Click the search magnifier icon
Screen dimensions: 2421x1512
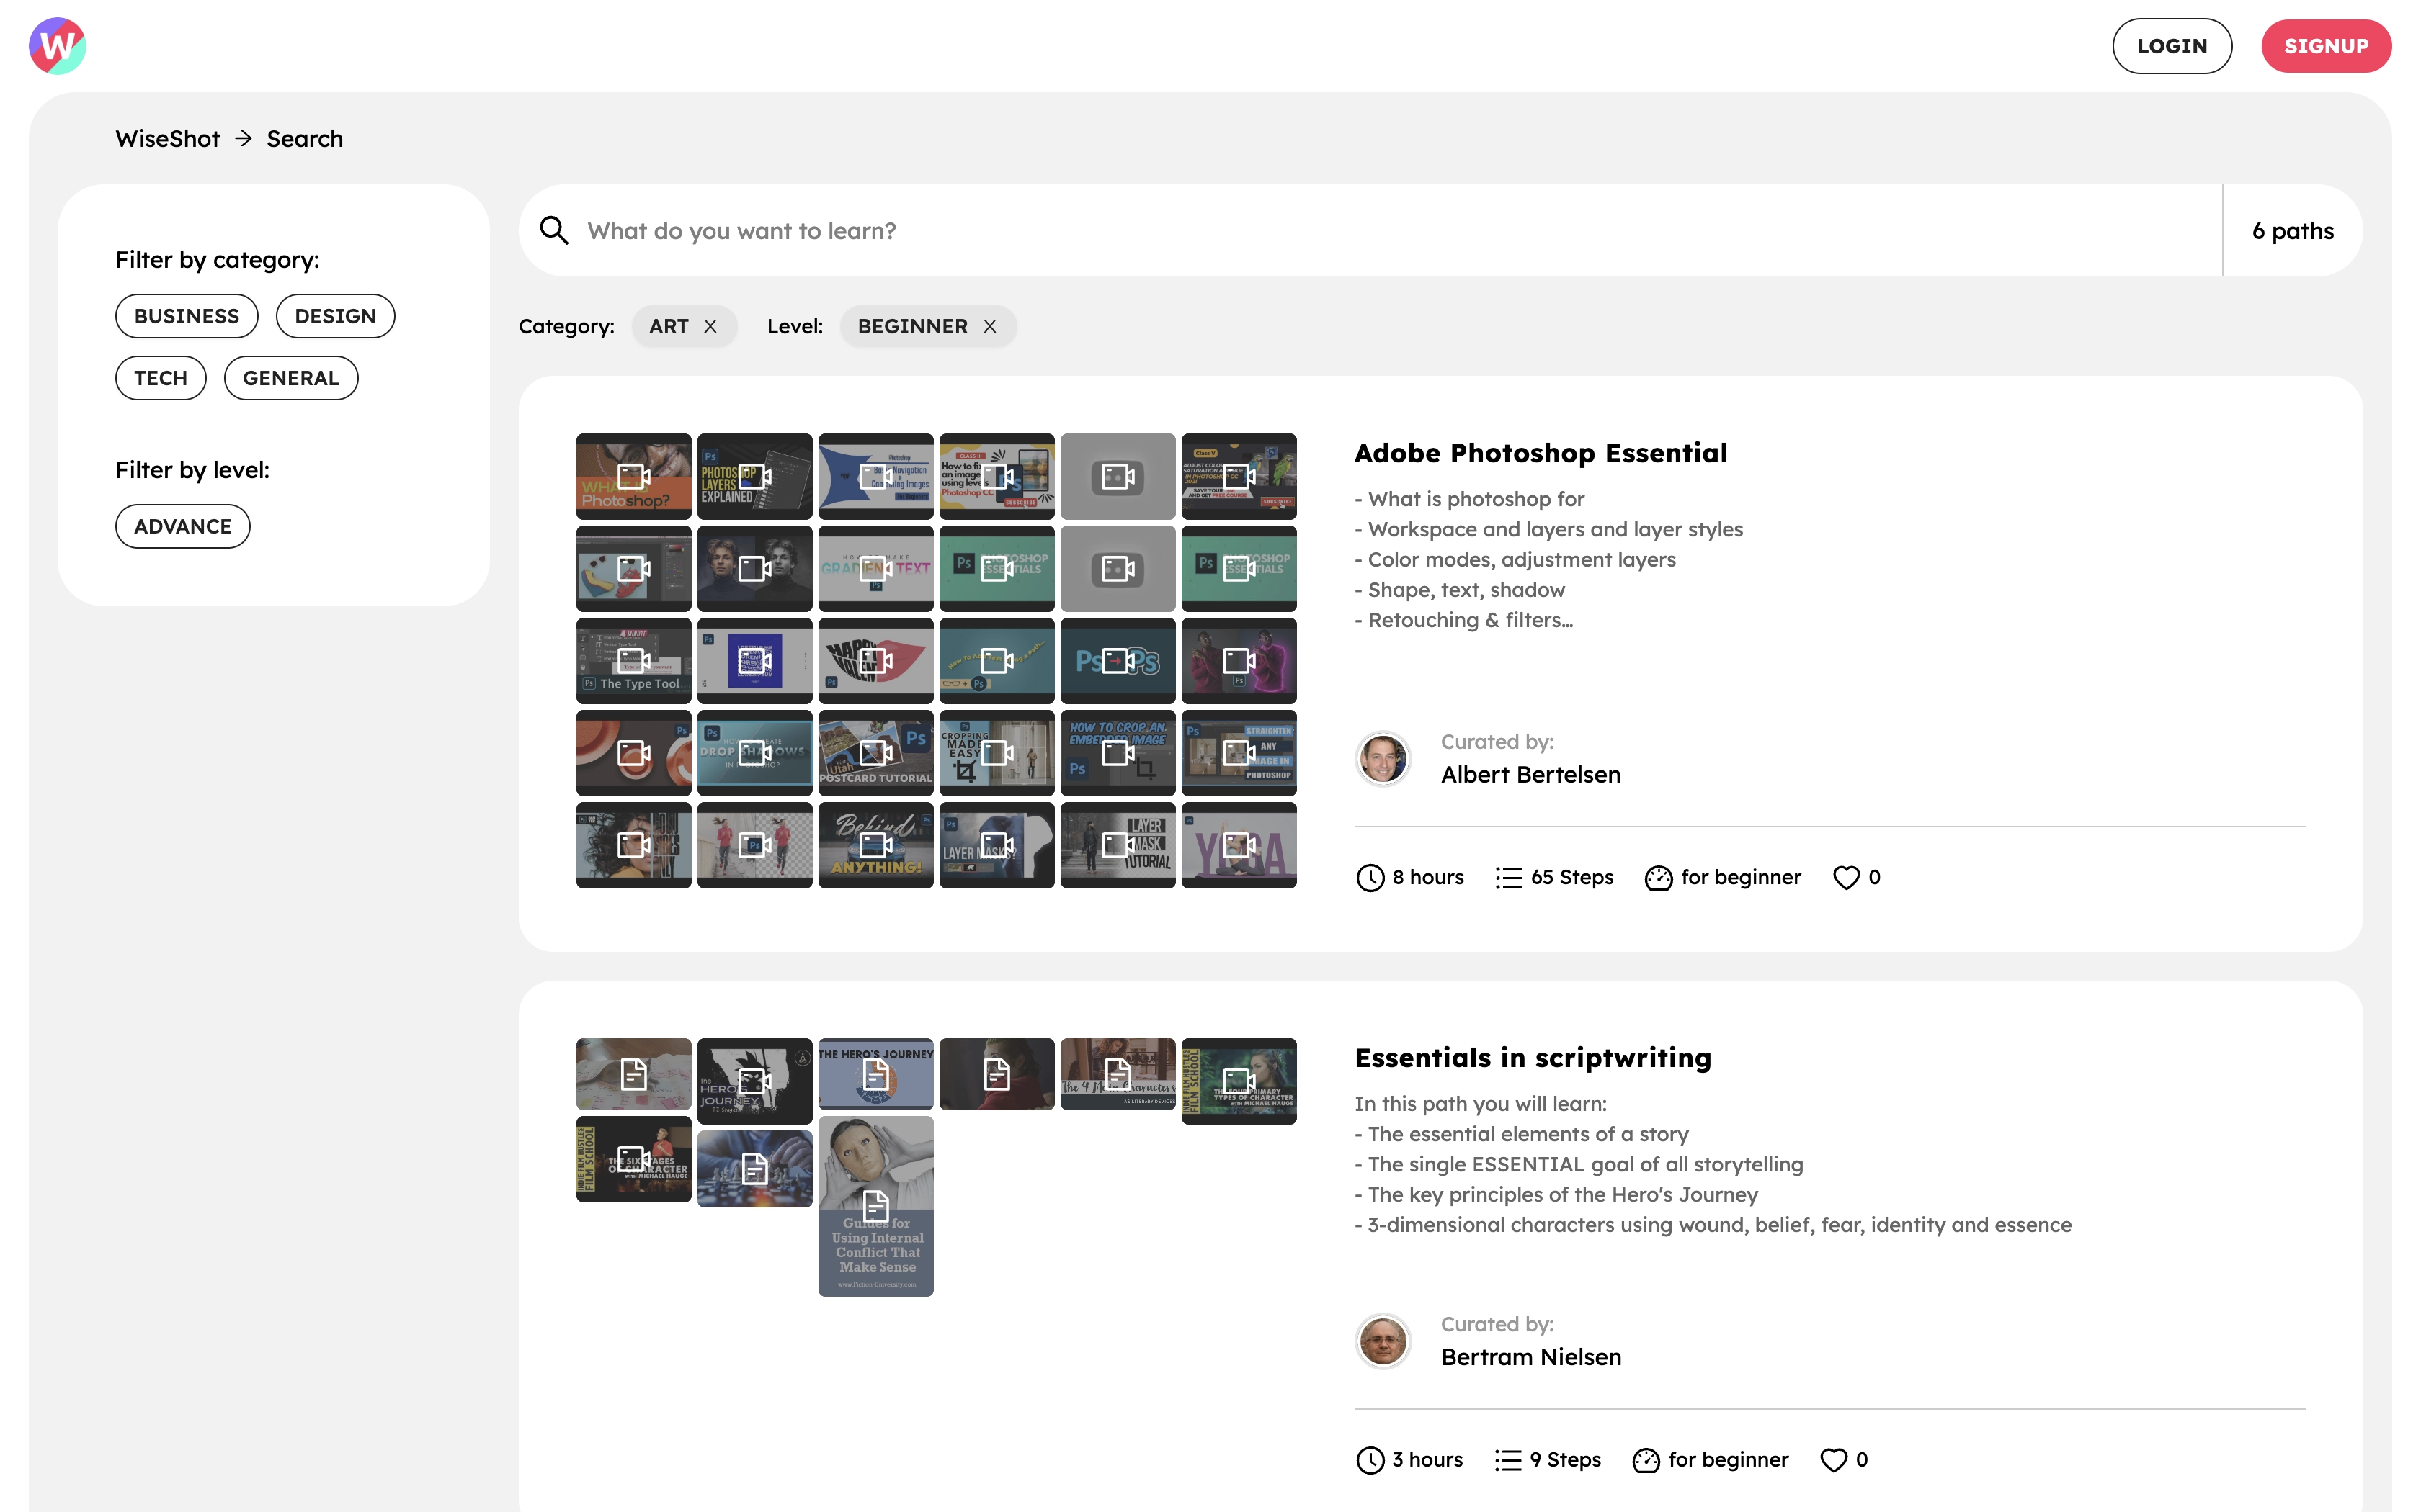click(x=553, y=230)
